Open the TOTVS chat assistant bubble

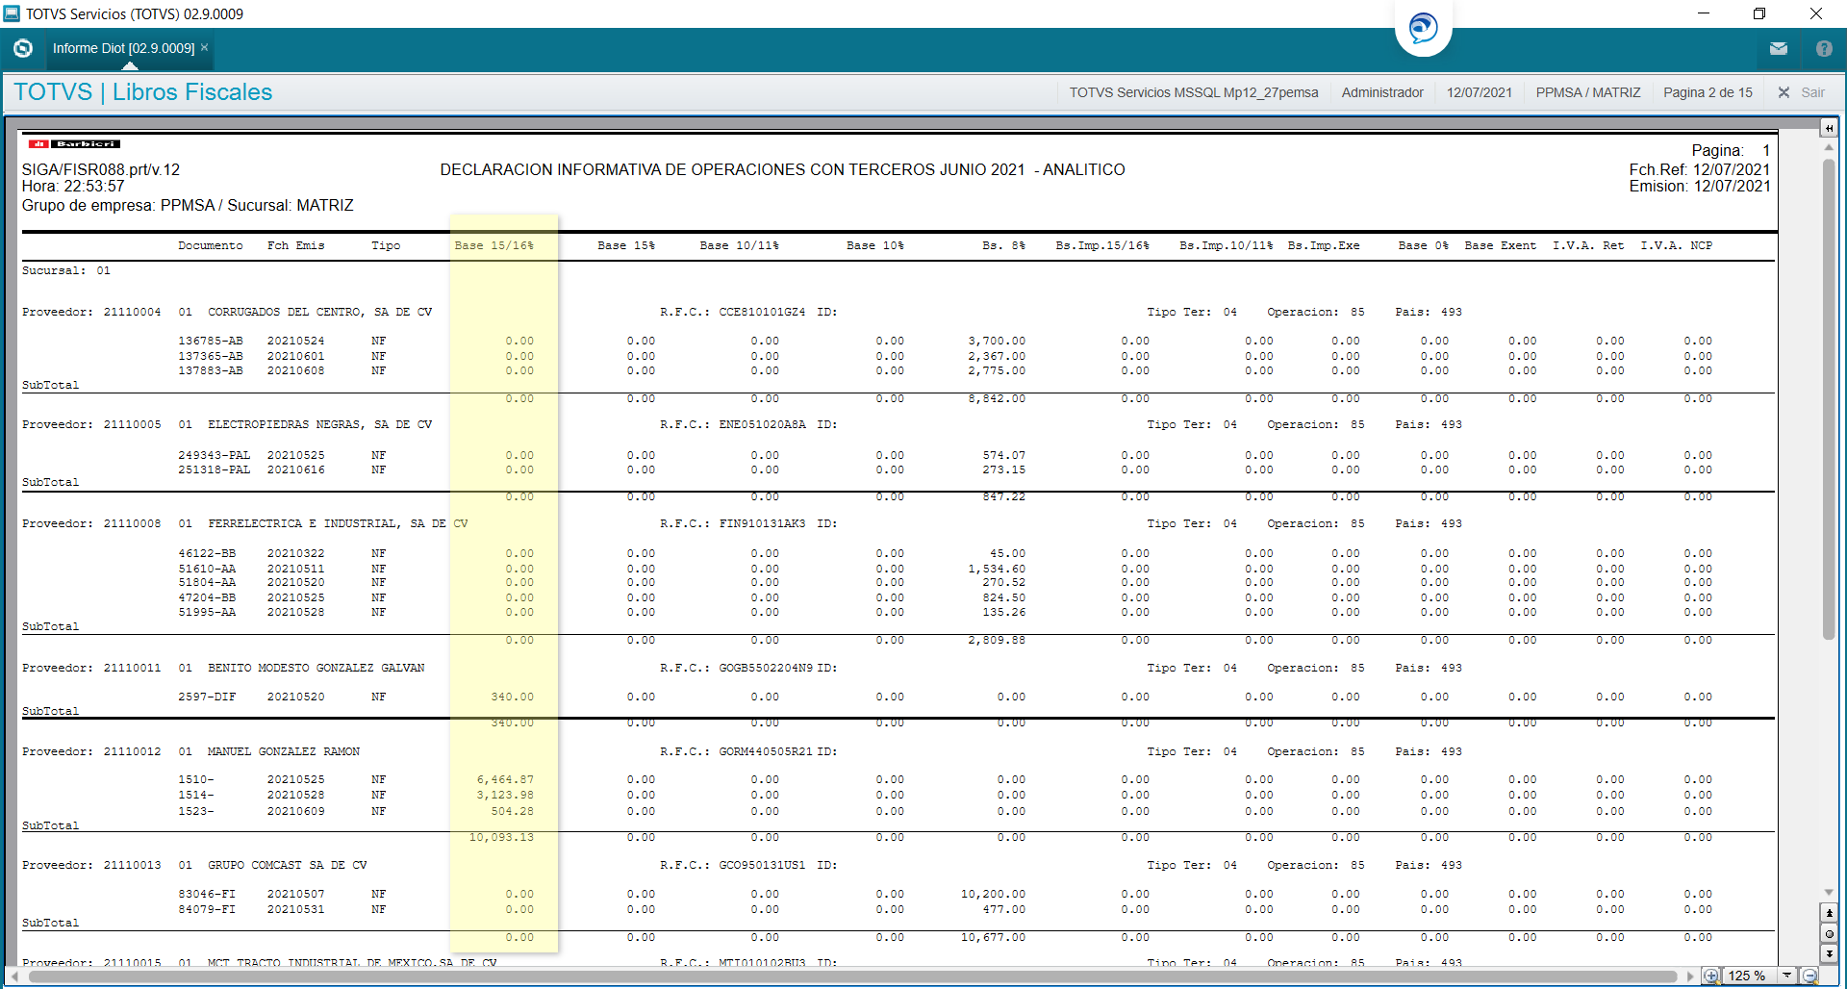[x=1423, y=28]
